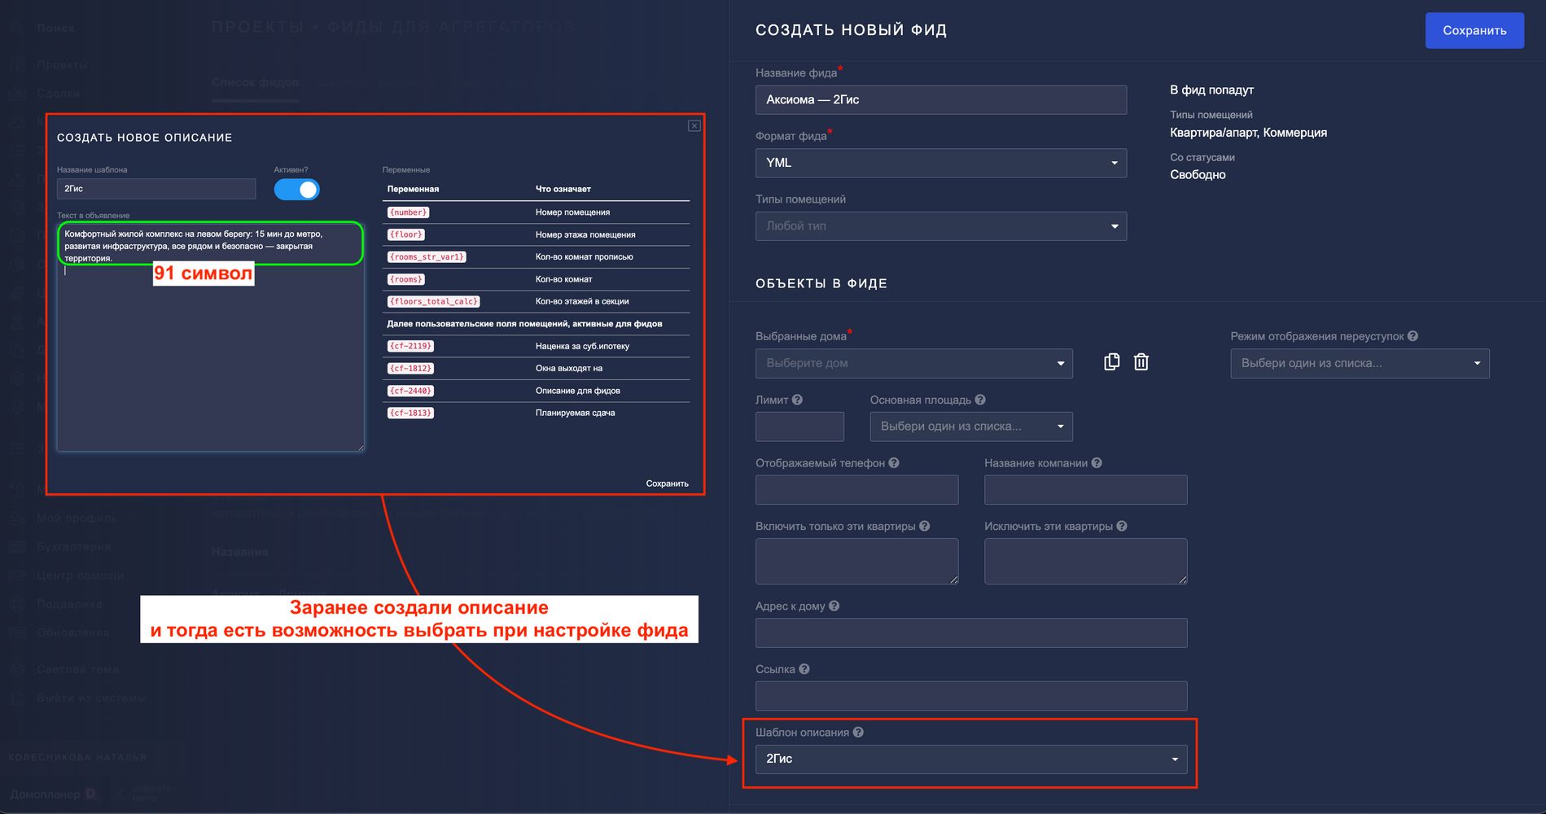Open the Формат фида YML dropdown

coord(941,163)
